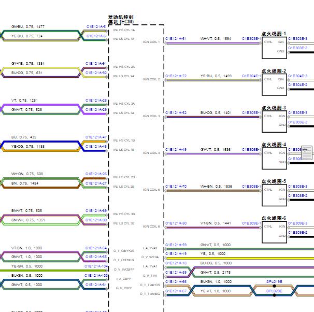Open connector link C1E121A-91
Viewport: 314px width, 312px height.
click(x=96, y=63)
